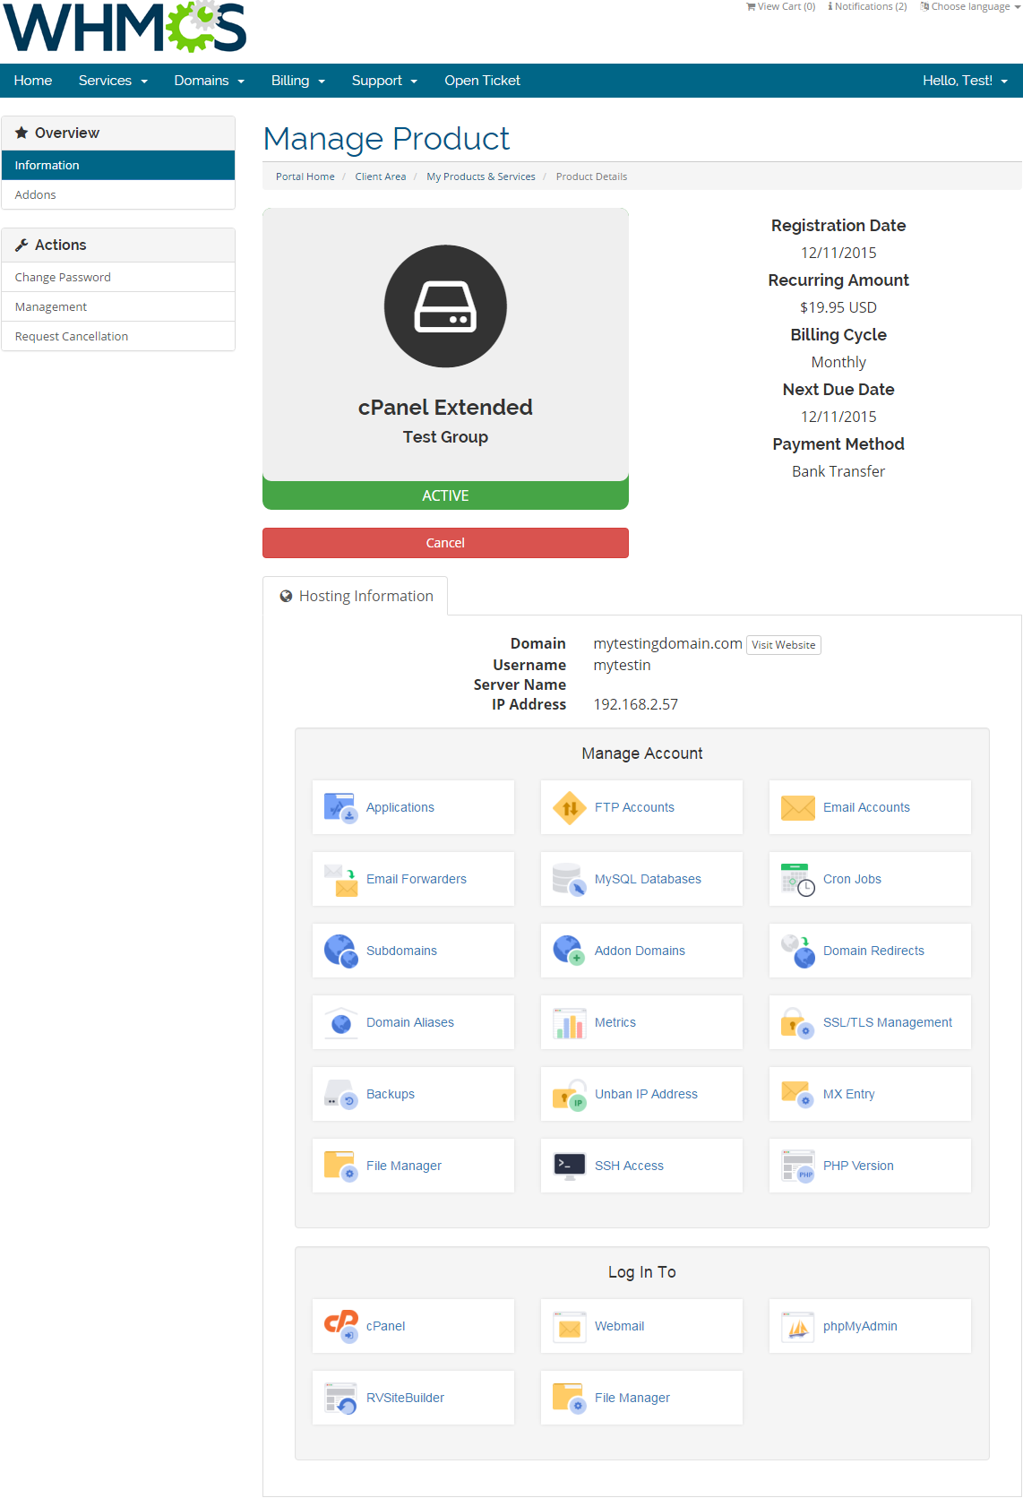This screenshot has width=1023, height=1498.
Task: Go to My Products & Services breadcrumb
Action: [x=481, y=176]
